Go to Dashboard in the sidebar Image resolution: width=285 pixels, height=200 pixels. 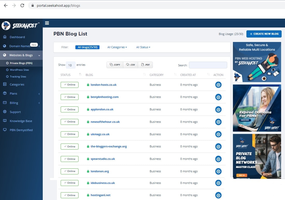pyautogui.click(x=17, y=37)
